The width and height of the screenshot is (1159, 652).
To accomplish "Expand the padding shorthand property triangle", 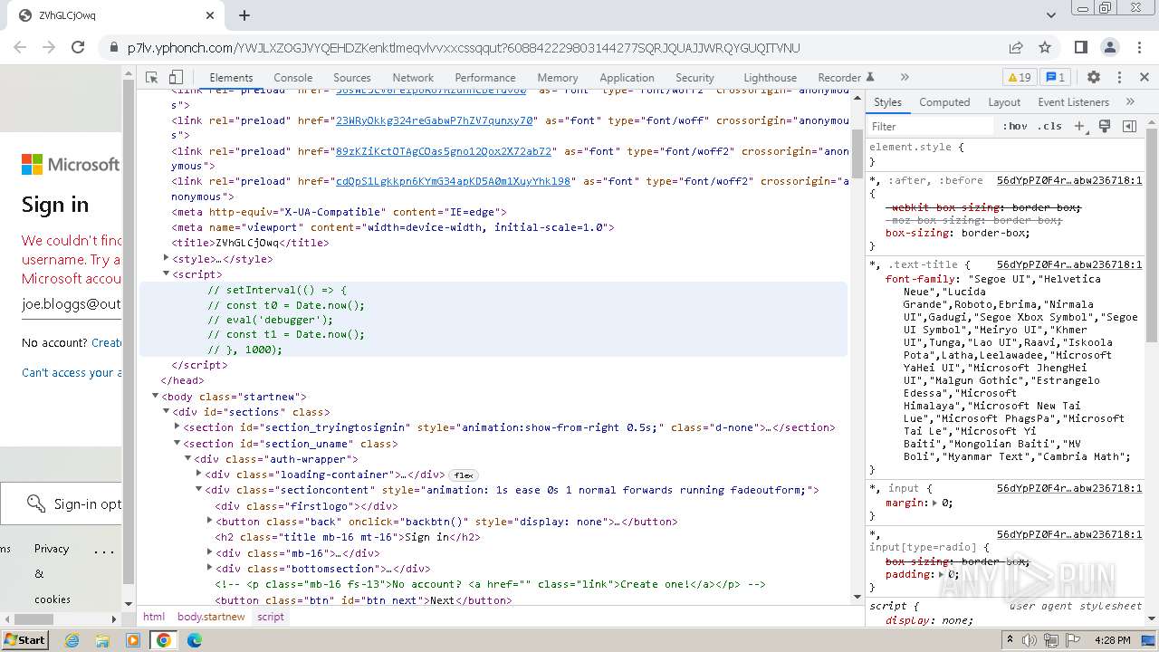I will pyautogui.click(x=941, y=574).
